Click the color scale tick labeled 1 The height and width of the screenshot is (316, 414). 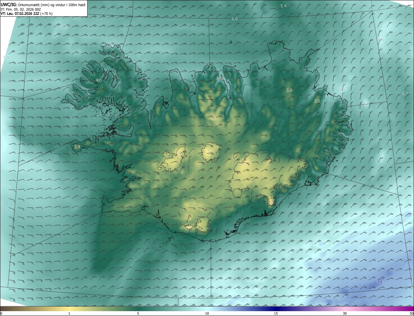(69, 313)
